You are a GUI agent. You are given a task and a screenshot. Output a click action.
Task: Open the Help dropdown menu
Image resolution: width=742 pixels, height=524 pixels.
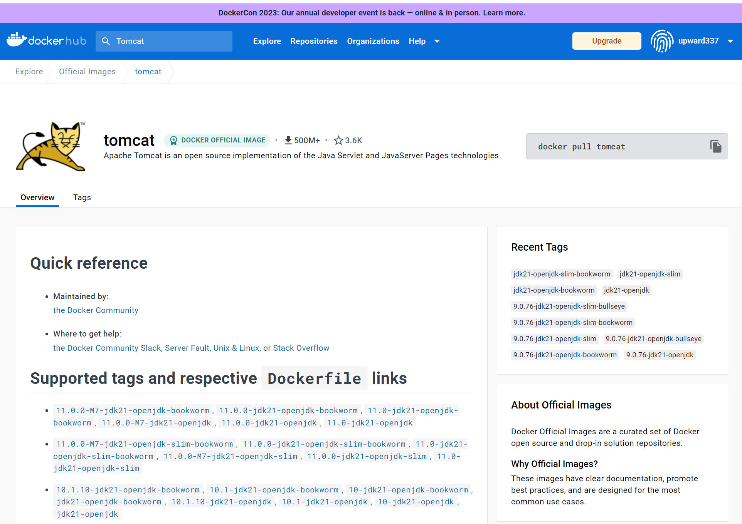417,41
